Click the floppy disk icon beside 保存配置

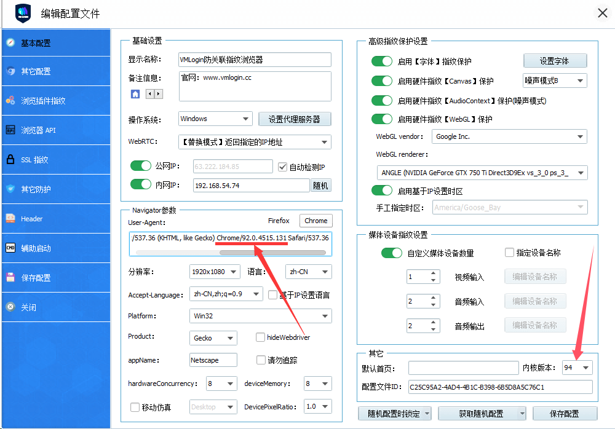10,277
